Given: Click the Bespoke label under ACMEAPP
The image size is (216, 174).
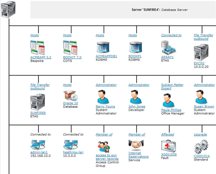Looking at the screenshot, I should point(37,61).
